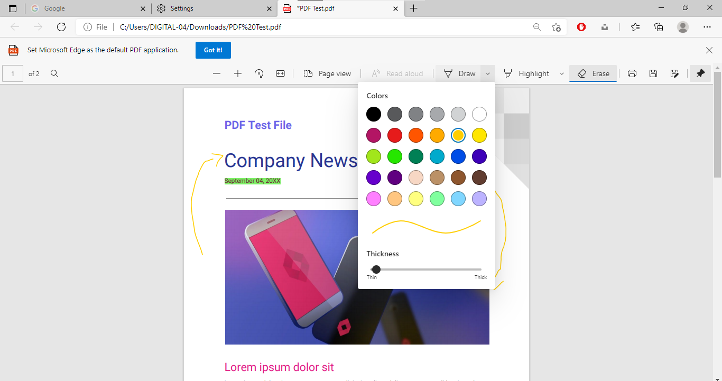
Task: Pick the red ink swatch
Action: click(395, 135)
